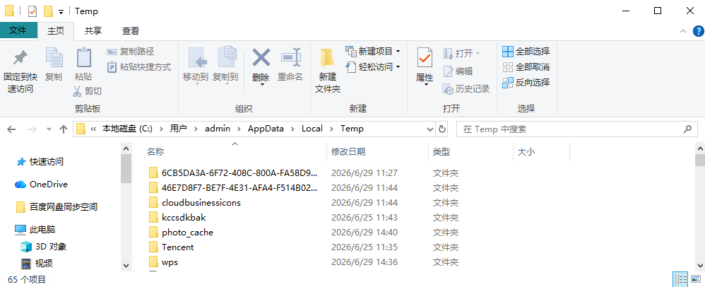
Task: Select 3D 对象 in the sidebar
Action: click(x=44, y=247)
